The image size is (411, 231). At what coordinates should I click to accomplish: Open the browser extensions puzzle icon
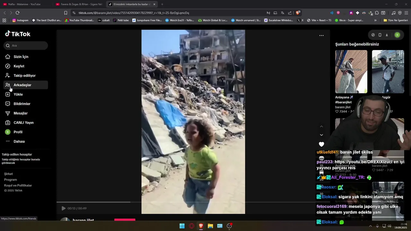coord(377,13)
